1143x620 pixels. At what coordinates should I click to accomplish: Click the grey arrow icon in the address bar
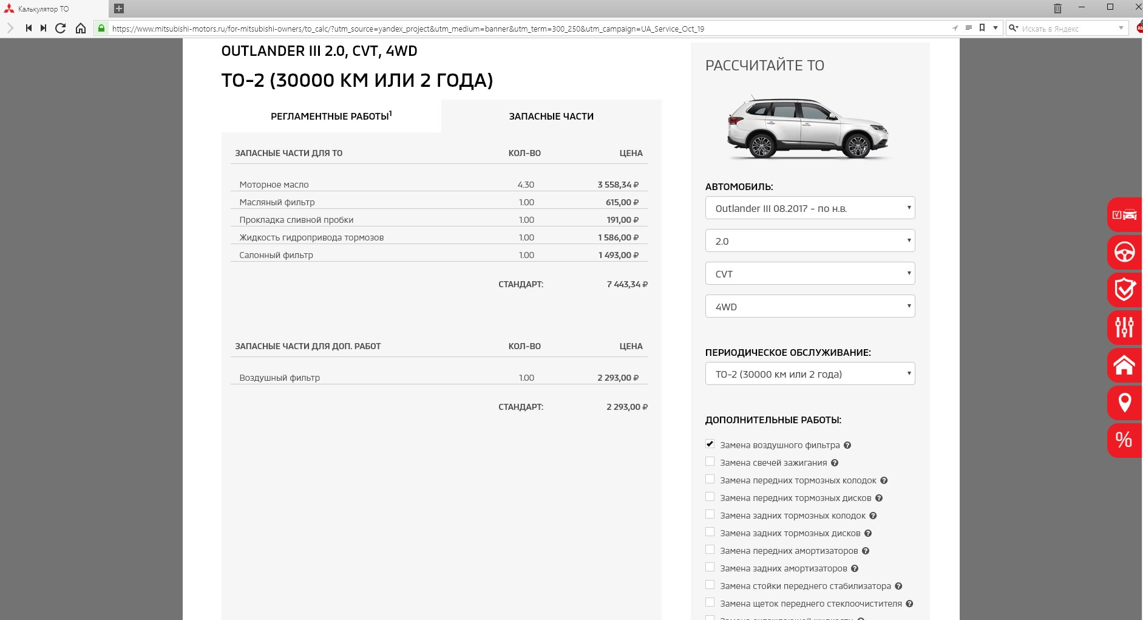click(955, 28)
